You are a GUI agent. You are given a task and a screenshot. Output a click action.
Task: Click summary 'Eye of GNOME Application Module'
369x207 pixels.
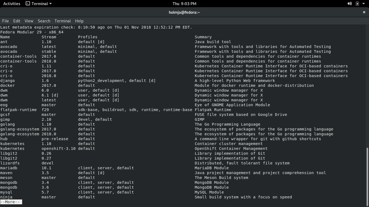coord(232,105)
